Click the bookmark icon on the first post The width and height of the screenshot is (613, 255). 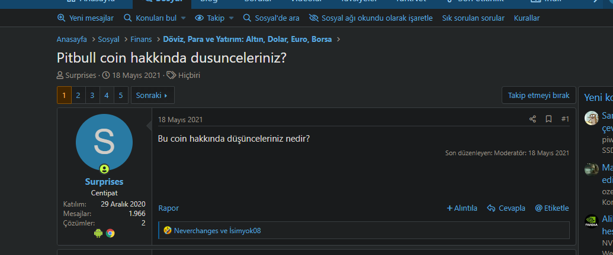coord(548,119)
